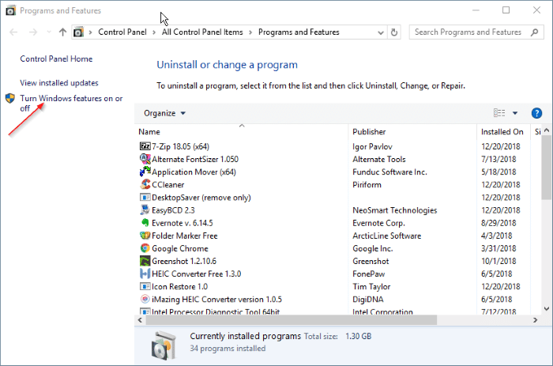Click Funduc Software Inc. publisher cell
Viewport: 553px width, 366px height.
click(389, 172)
